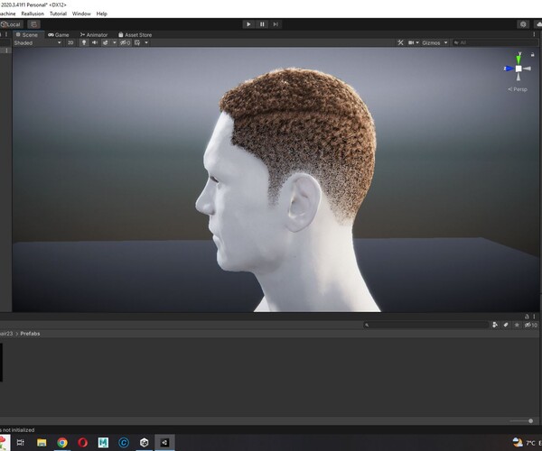Open the Asset Store tab
The width and height of the screenshot is (542, 451).
click(x=135, y=35)
